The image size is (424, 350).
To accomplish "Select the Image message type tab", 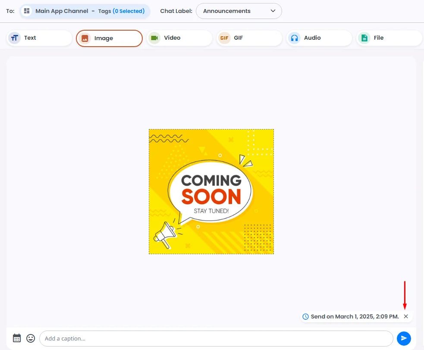I will coord(109,38).
